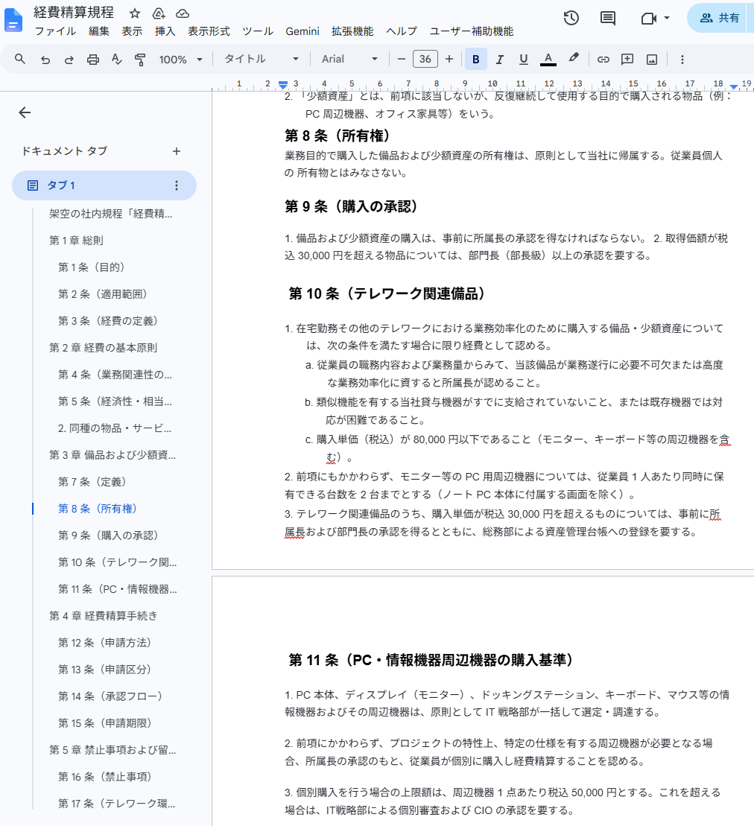Click the font size field showing 36
Screen dimensions: 754x826
click(425, 59)
